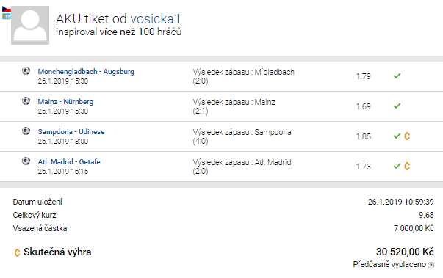Click green checkmark on Mainz row

tap(397, 106)
